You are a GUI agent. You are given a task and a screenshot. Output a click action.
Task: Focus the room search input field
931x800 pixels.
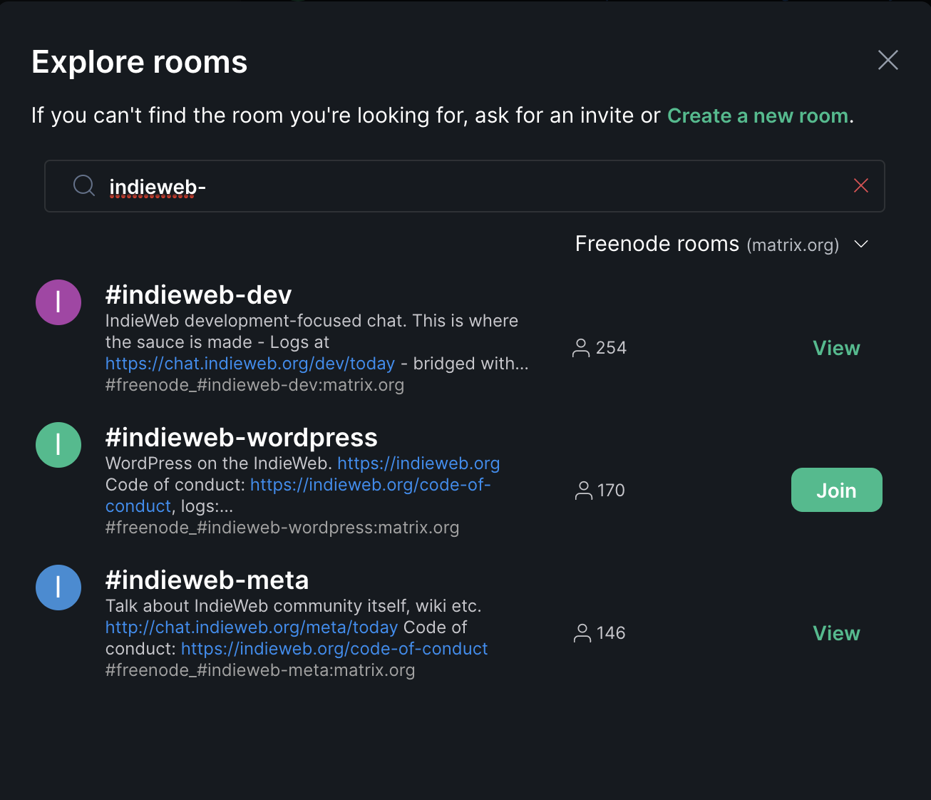point(465,186)
